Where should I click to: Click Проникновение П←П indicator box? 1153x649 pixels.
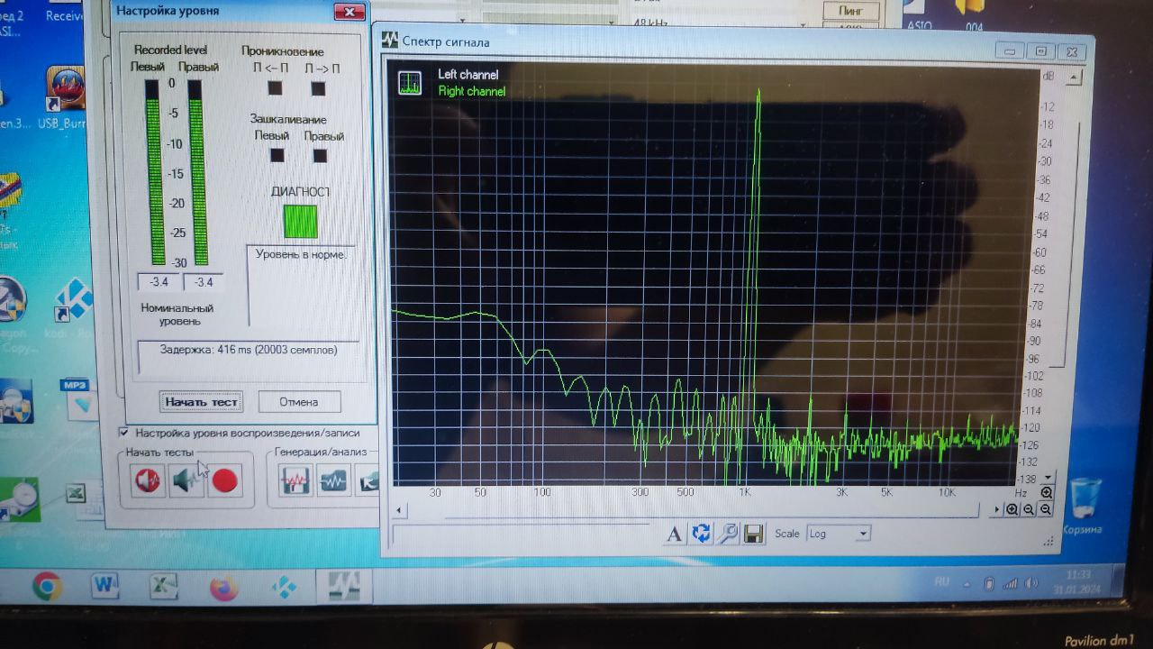275,88
